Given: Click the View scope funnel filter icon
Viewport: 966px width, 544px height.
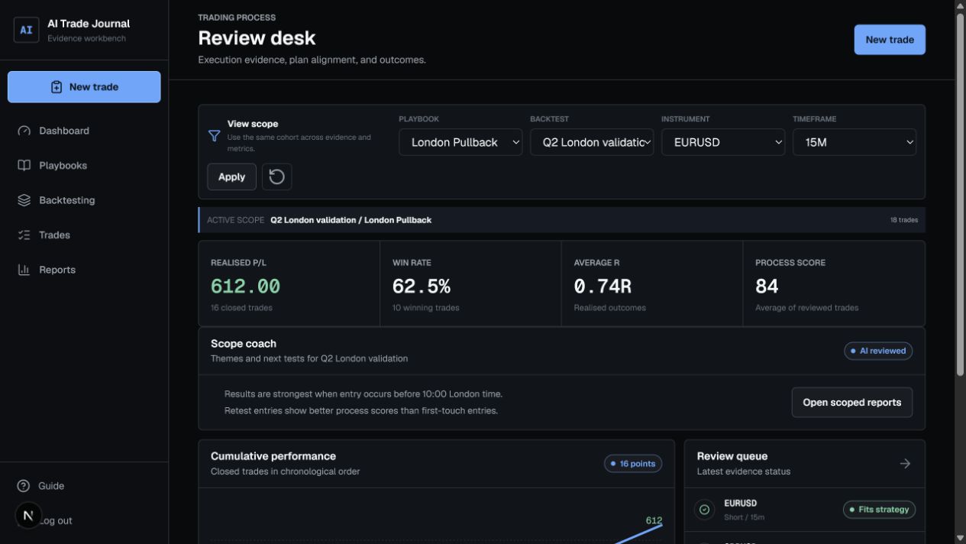Looking at the screenshot, I should [x=215, y=136].
